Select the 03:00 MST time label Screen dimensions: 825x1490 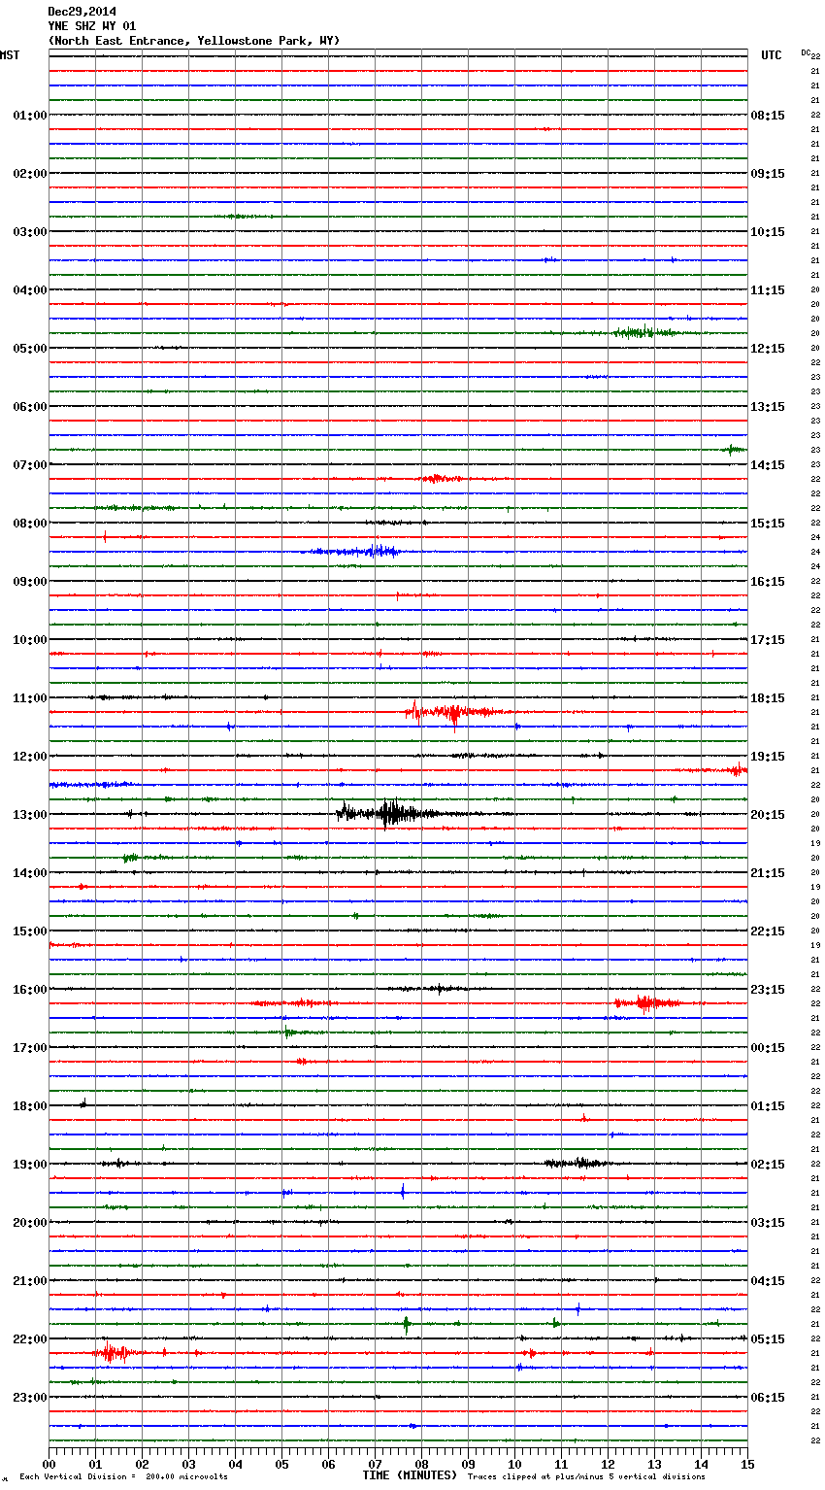pyautogui.click(x=29, y=232)
